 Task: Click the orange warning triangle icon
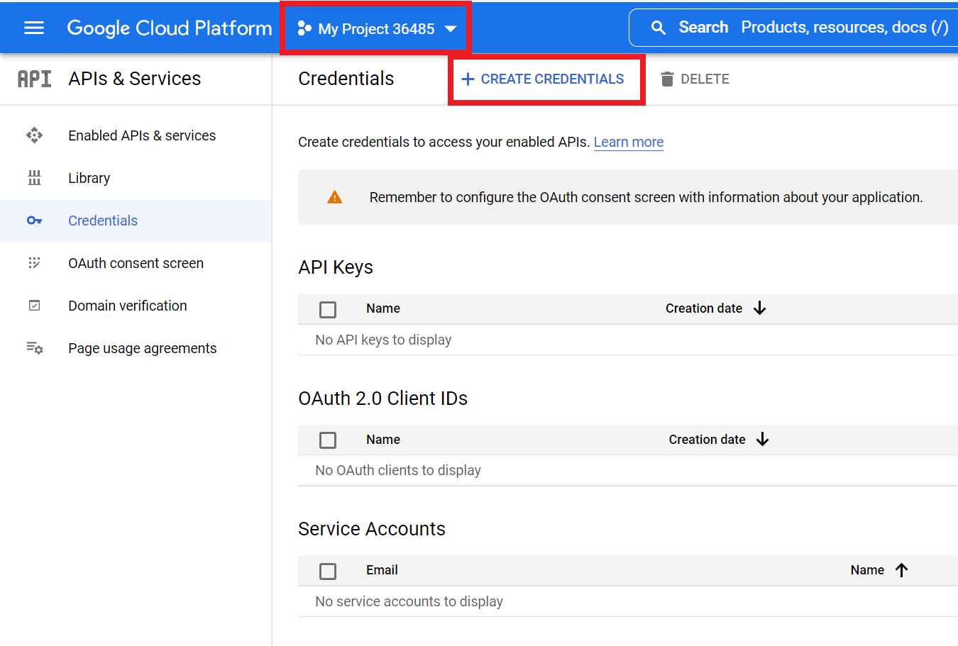pos(334,197)
